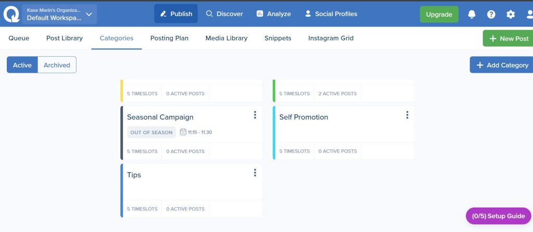Click Tips card's 0 ACTIVE POSTS

(x=185, y=209)
